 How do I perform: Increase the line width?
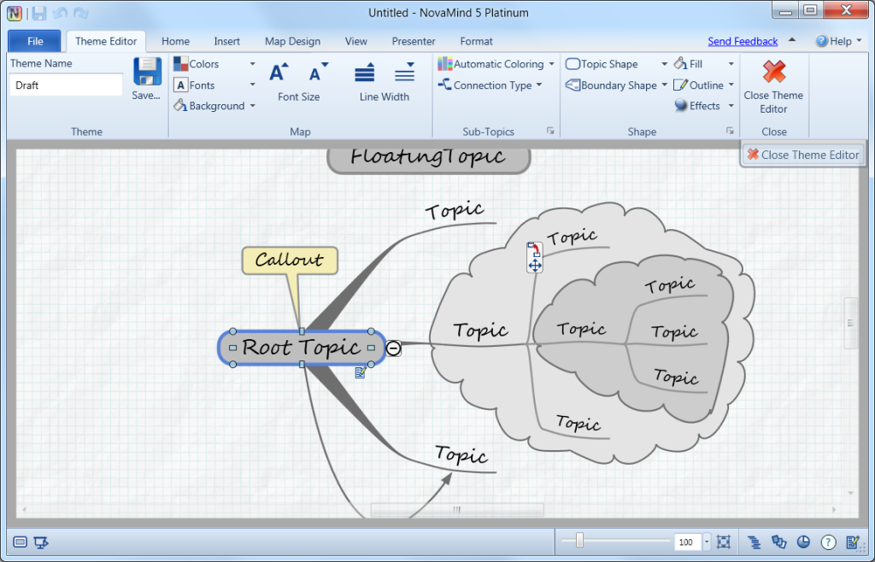364,73
